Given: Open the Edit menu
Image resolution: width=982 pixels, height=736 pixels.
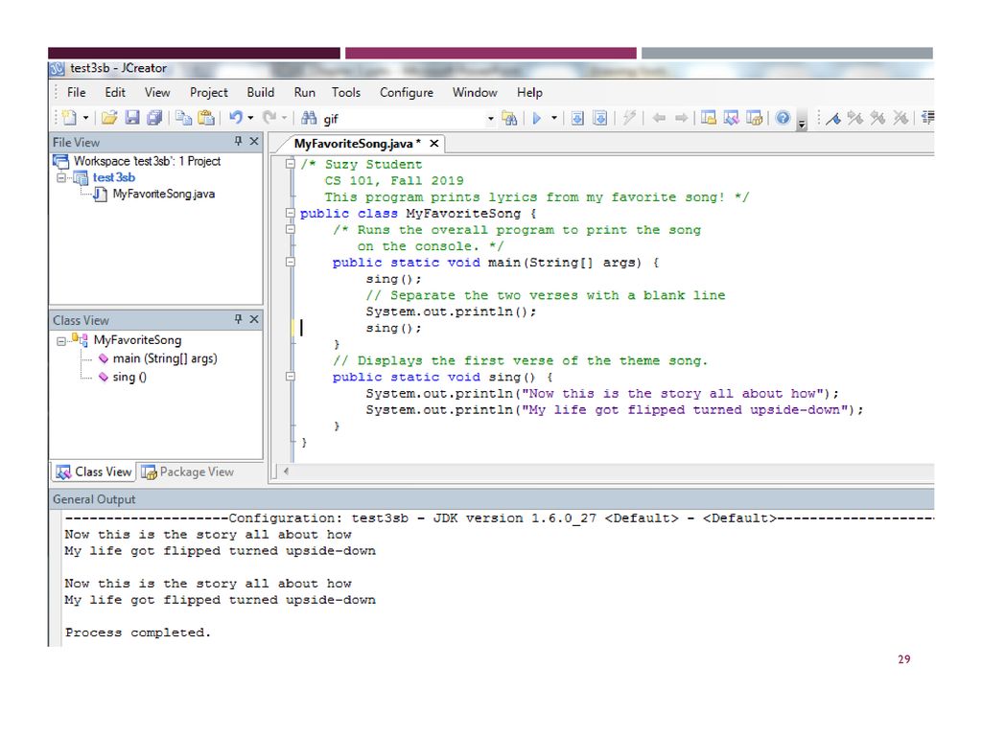Looking at the screenshot, I should (x=115, y=93).
